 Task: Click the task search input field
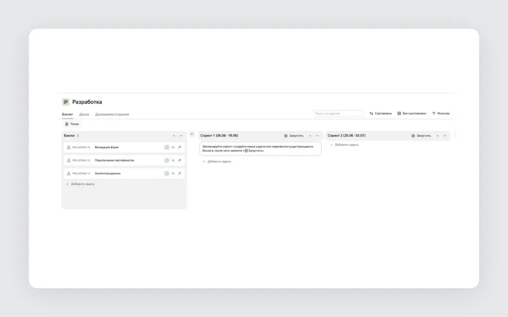click(x=338, y=113)
